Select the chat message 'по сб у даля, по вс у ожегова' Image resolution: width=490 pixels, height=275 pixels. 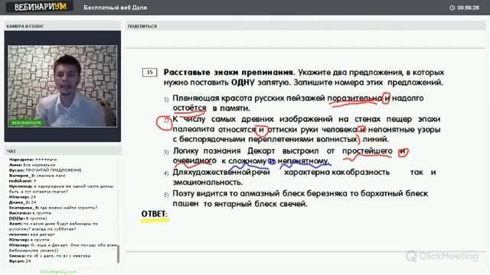tap(50, 256)
